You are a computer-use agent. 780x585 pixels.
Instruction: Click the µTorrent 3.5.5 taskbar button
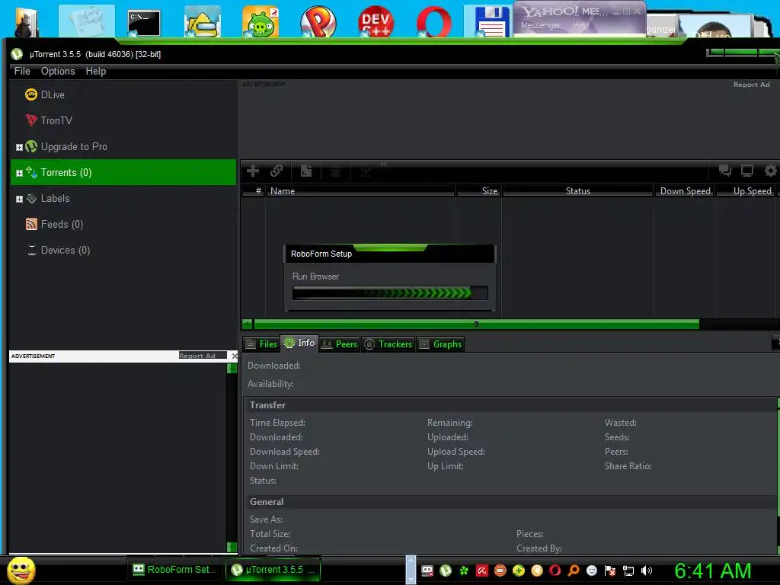tap(273, 570)
